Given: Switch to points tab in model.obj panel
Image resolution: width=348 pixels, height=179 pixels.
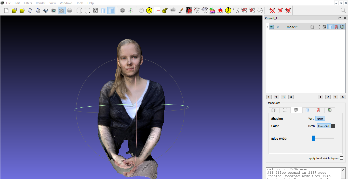Looking at the screenshot, I should click(285, 110).
